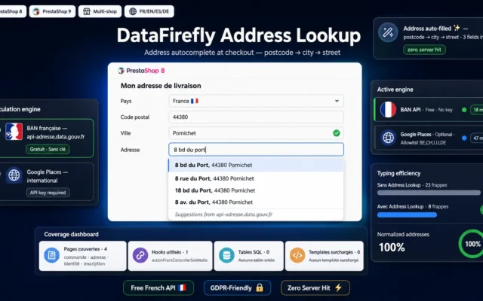Click the Templates surchargés code icon

(x=297, y=255)
